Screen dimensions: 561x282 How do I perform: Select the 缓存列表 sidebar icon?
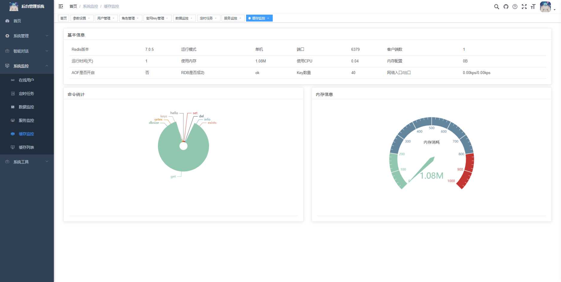[x=12, y=147]
